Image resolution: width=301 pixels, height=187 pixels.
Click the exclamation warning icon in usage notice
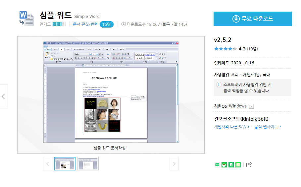[x=219, y=85]
